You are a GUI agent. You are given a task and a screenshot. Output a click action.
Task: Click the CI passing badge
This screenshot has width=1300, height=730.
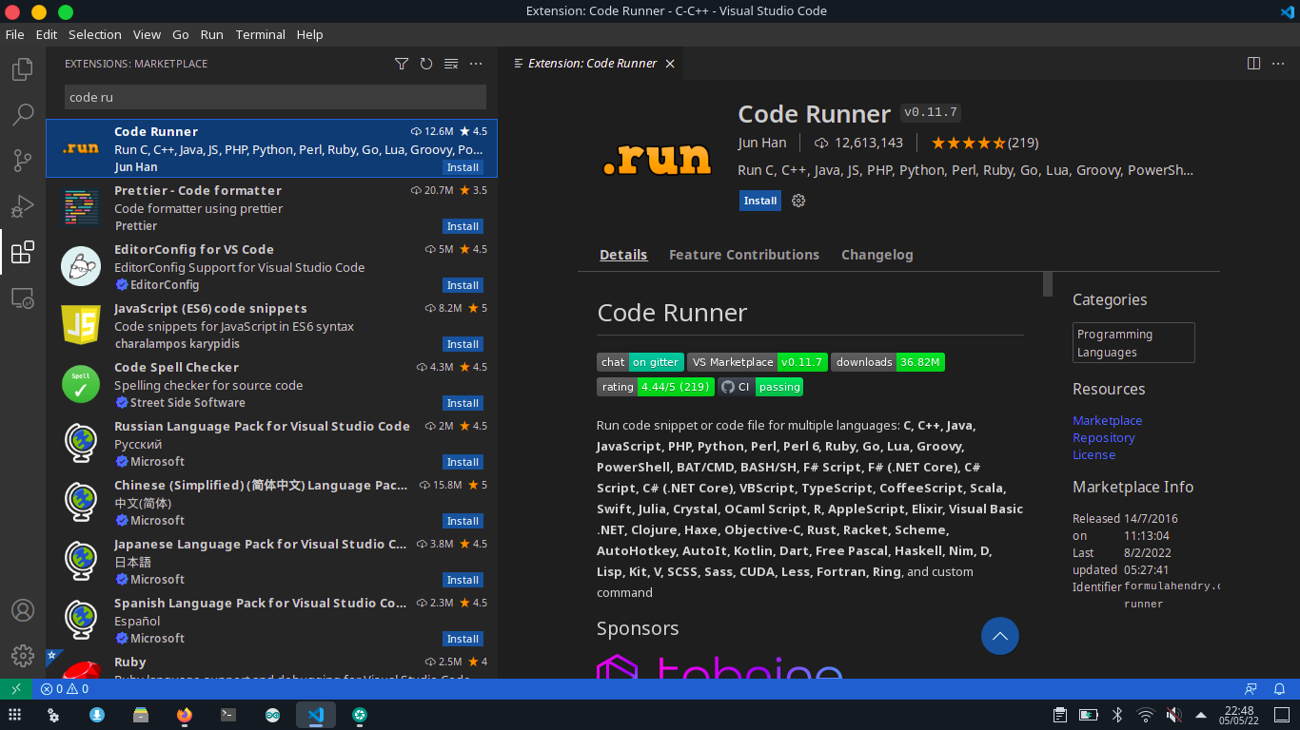(760, 387)
